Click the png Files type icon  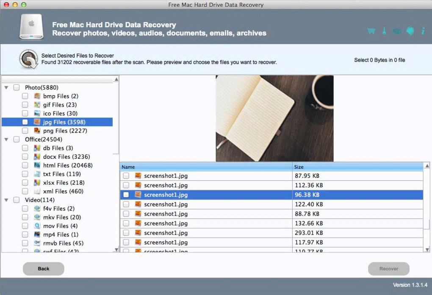[37, 131]
